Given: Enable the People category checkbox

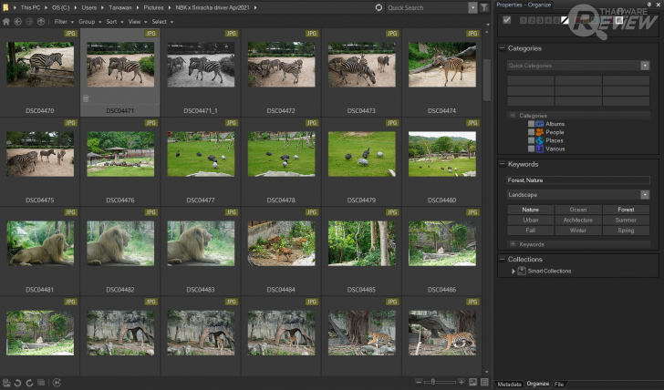Looking at the screenshot, I should pyautogui.click(x=531, y=132).
